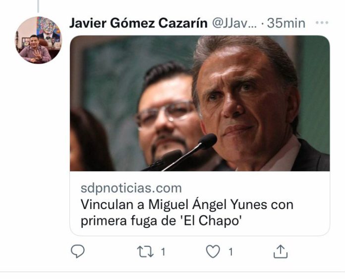Like the tweet with the heart icon
This screenshot has width=345, height=279.
[213, 252]
